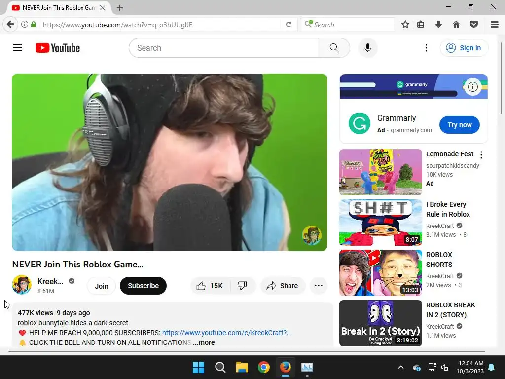The height and width of the screenshot is (379, 505).
Task: Click the green padlock security icon
Action: click(34, 25)
